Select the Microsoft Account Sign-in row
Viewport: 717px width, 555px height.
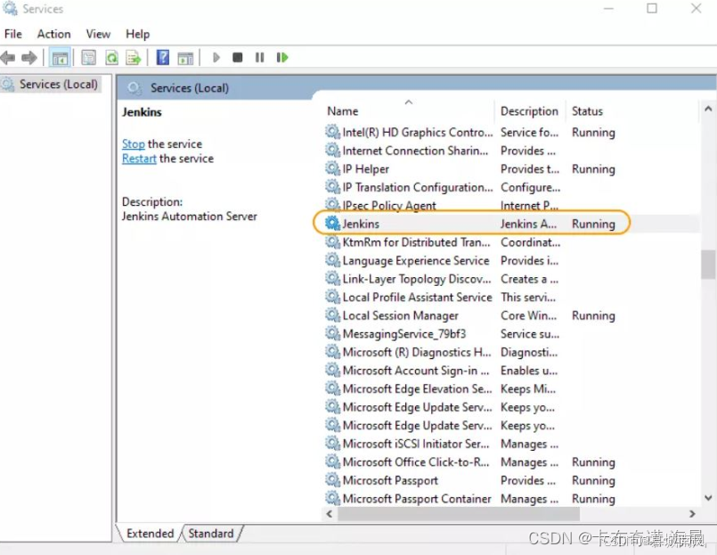click(x=511, y=371)
